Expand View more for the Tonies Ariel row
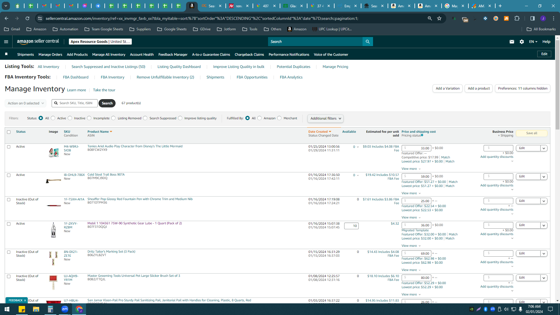Viewport: 560px width, 315px height. tap(411, 169)
